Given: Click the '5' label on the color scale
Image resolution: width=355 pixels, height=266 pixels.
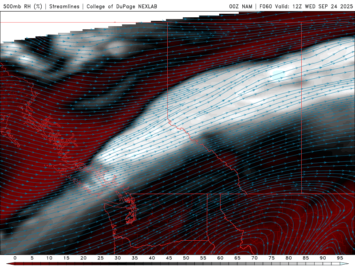Looking at the screenshot, I should pos(32,258).
